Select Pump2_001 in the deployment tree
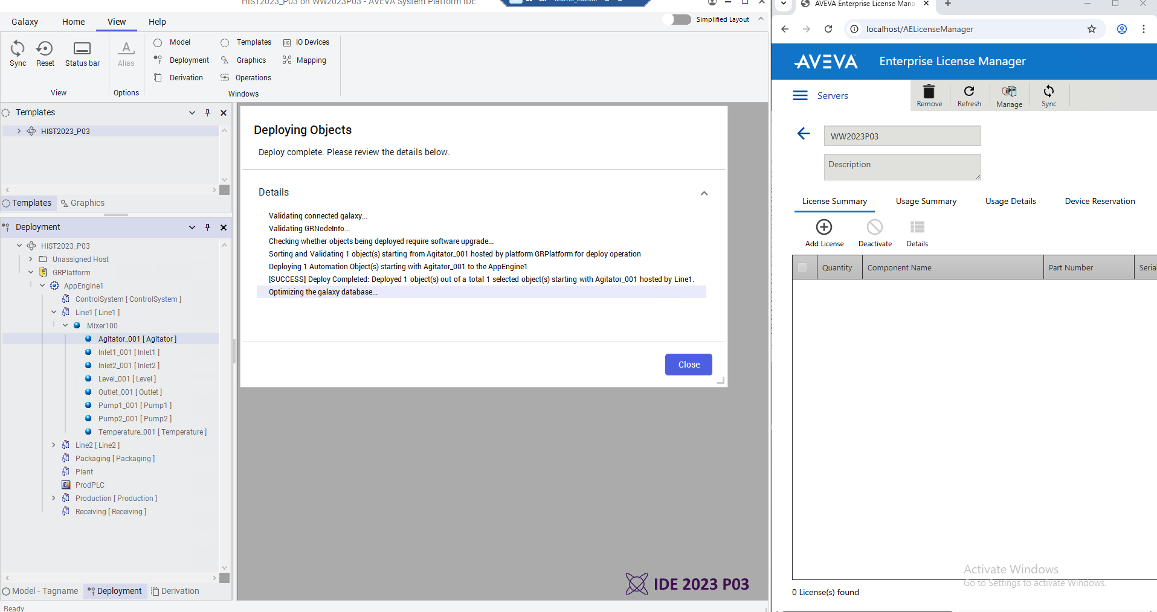 click(x=135, y=419)
